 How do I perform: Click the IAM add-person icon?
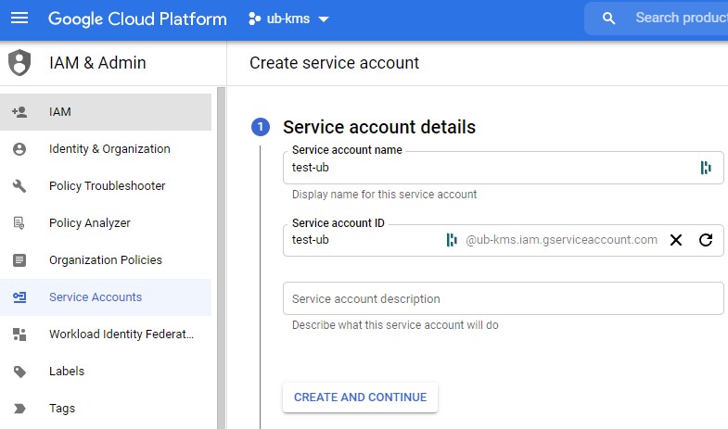click(19, 112)
